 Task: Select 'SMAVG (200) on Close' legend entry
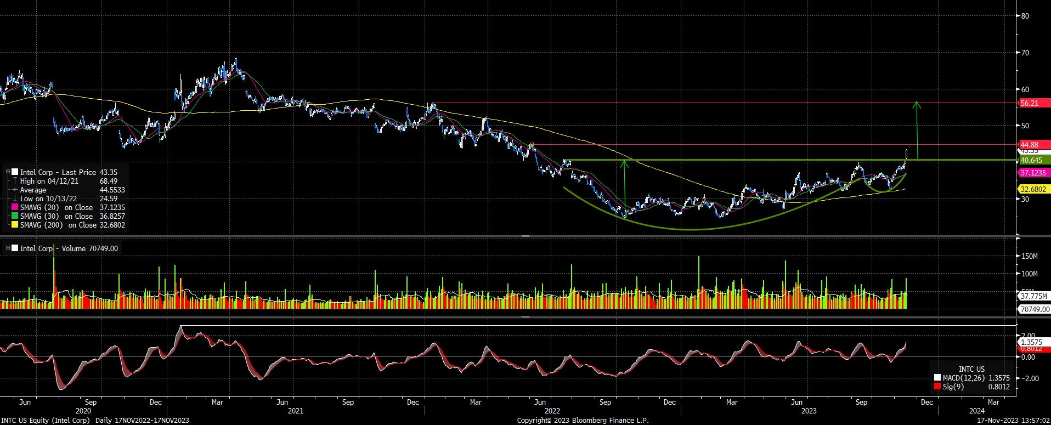point(59,225)
